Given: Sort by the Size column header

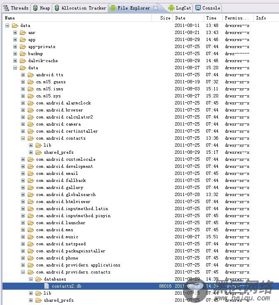Looking at the screenshot, I should coord(163,18).
